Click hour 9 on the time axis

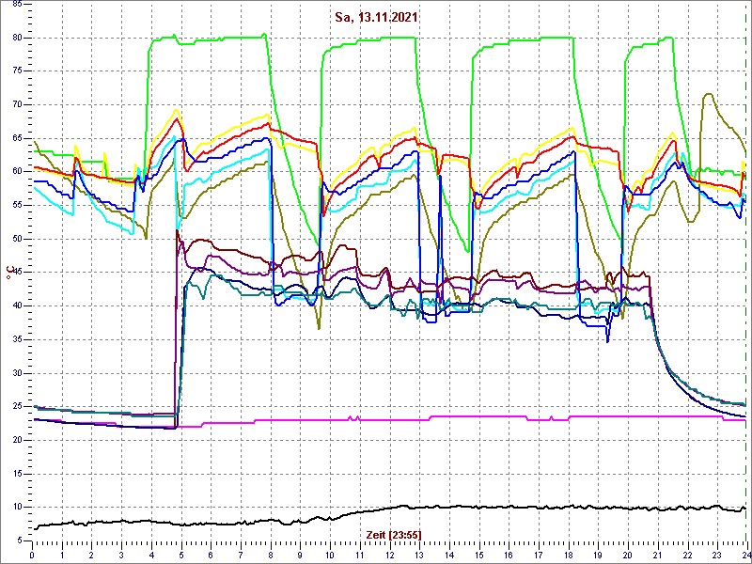tap(300, 555)
